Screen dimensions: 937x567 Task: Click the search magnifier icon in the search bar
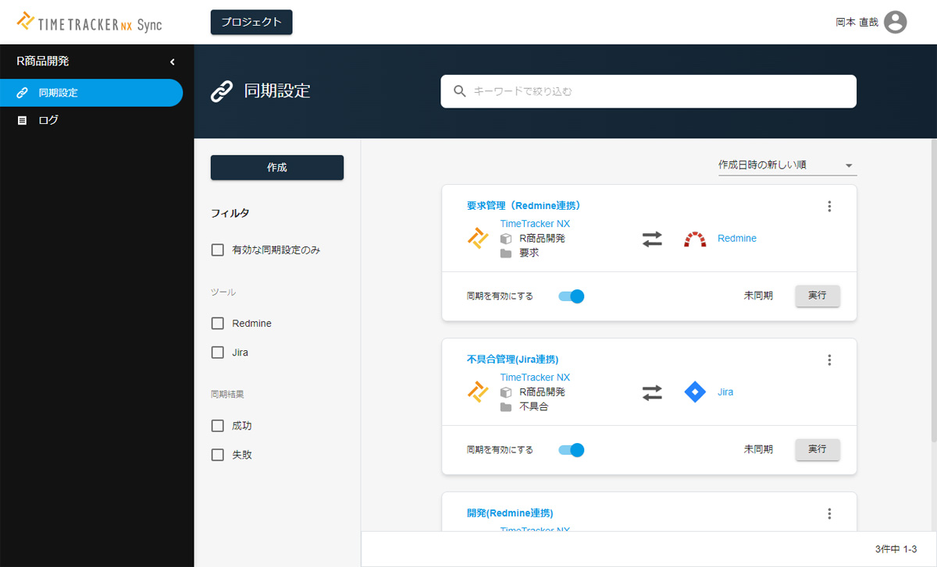(459, 90)
